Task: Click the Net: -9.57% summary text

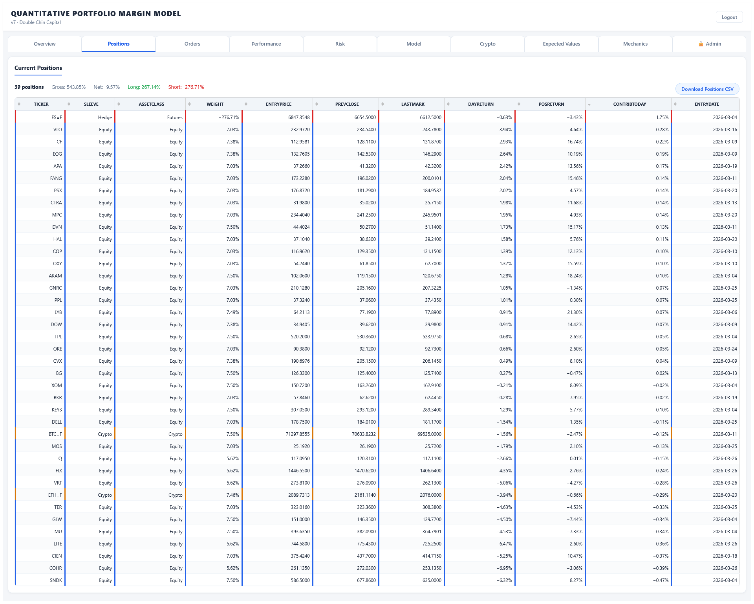Action: pos(106,87)
